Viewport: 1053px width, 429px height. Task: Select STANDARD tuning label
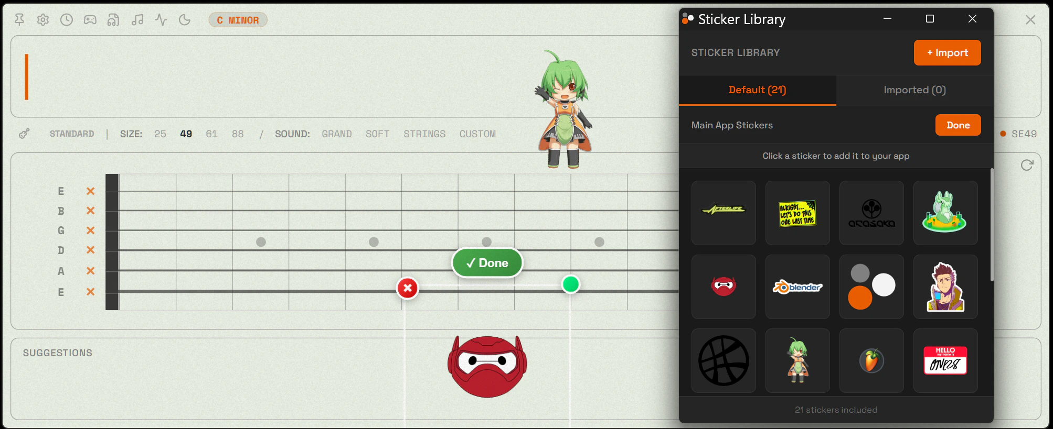click(72, 134)
